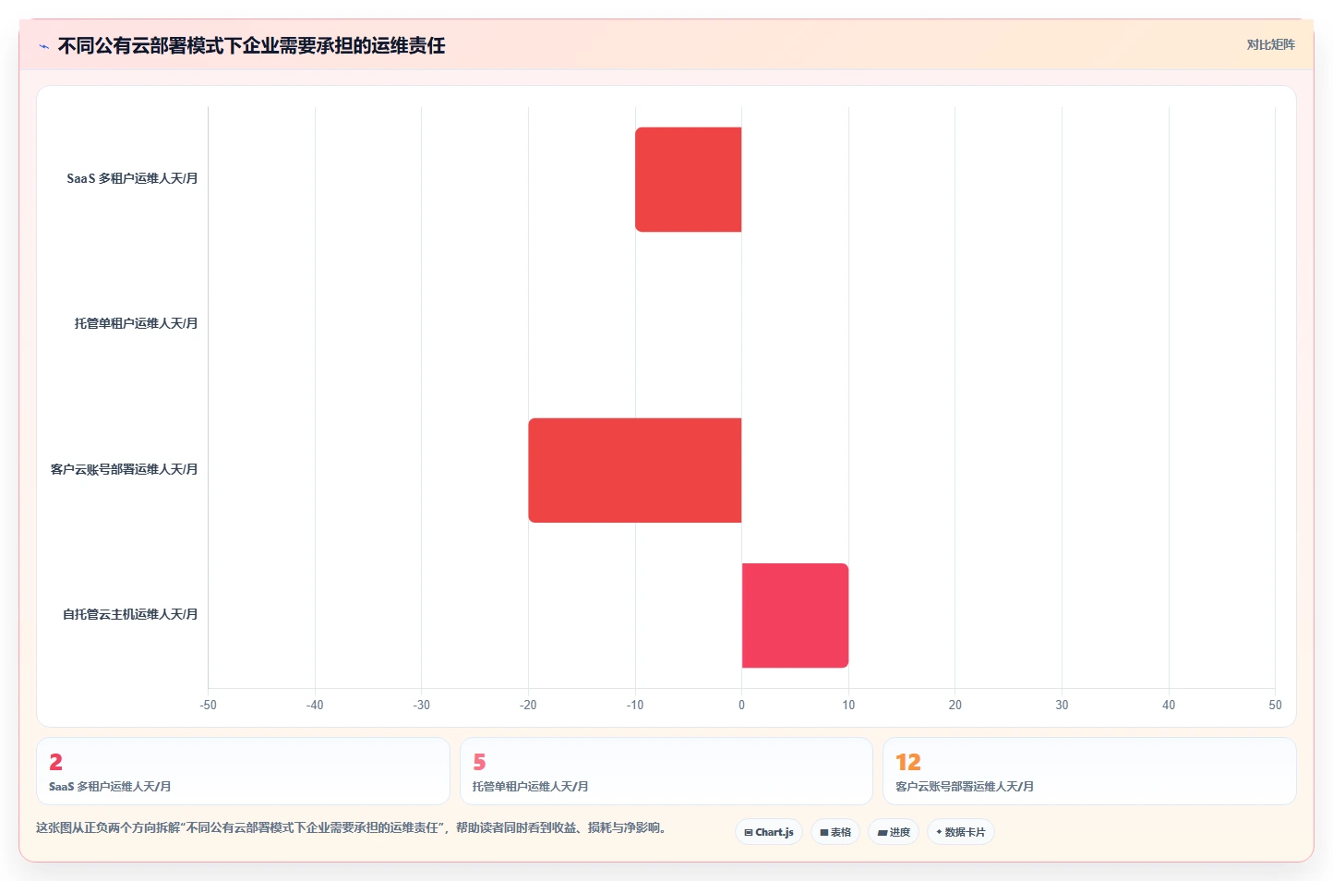
Task: Click the 40 tick on the x-axis
Action: (x=1169, y=705)
